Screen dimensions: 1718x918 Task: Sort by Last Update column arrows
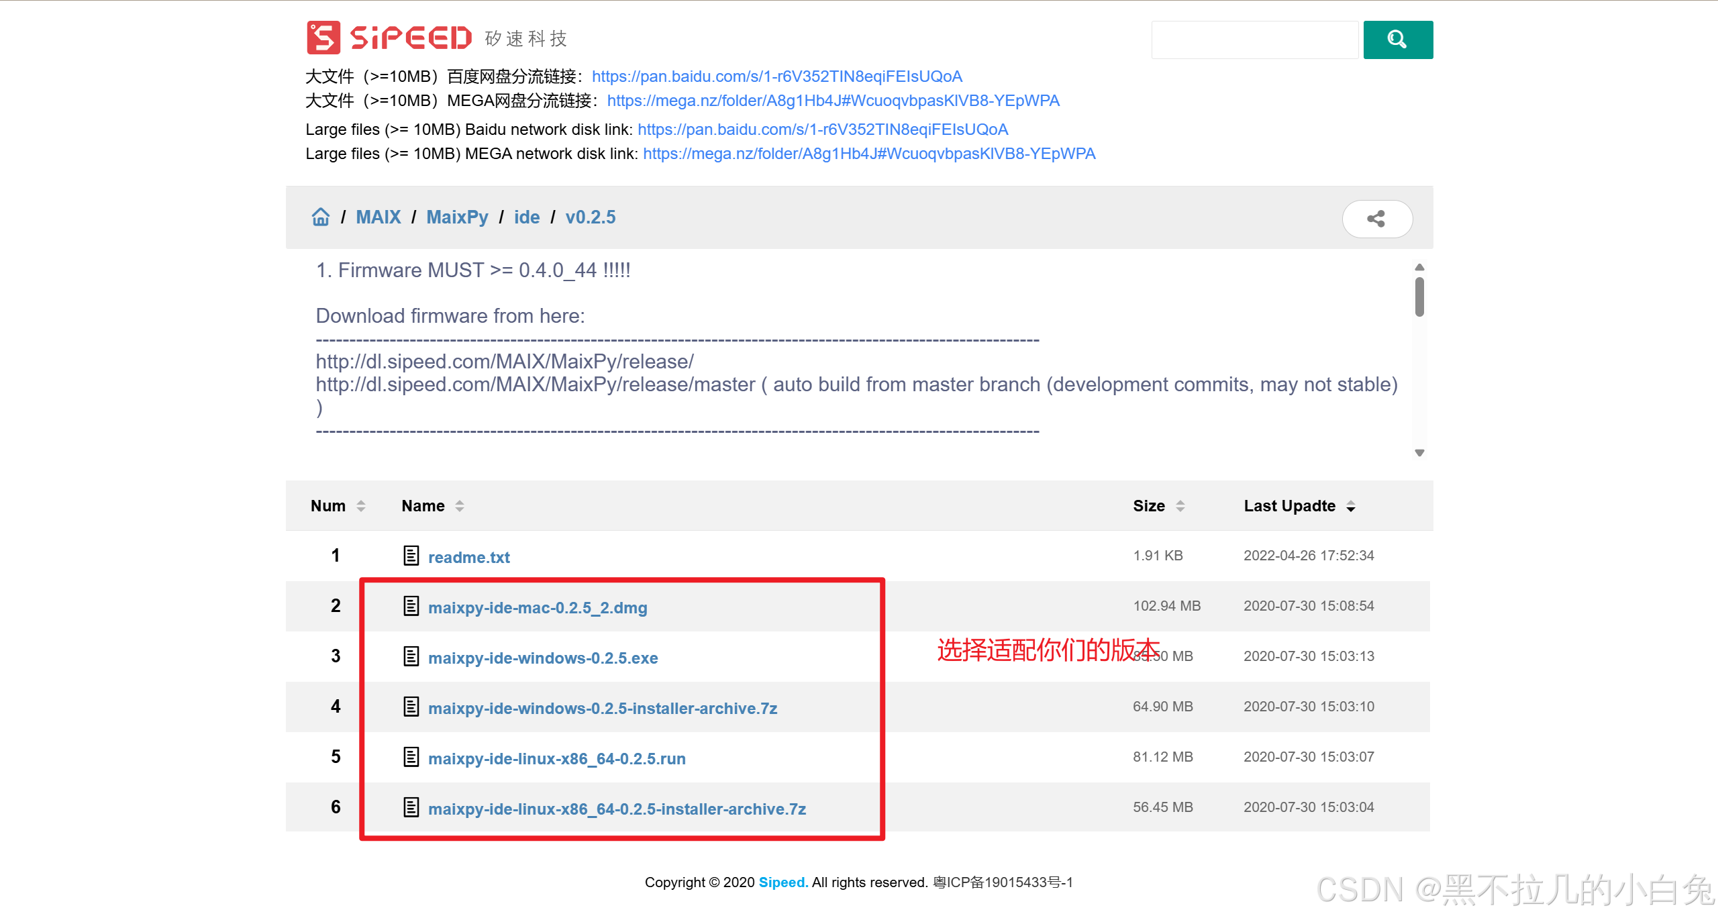[1350, 506]
